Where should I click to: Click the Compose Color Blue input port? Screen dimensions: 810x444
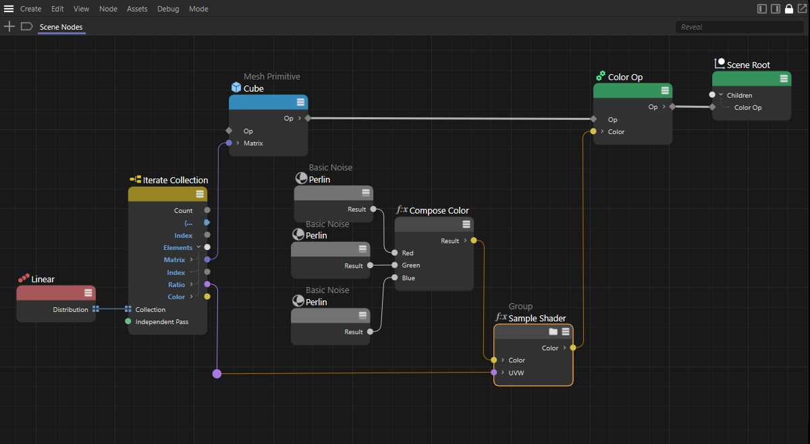(x=395, y=278)
